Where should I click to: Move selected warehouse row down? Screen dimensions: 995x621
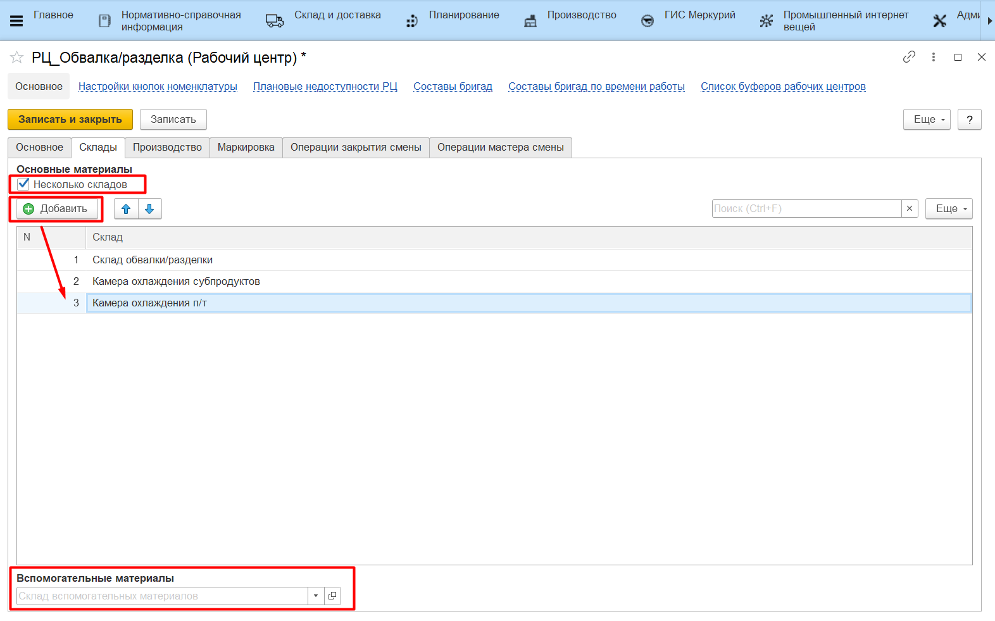pyautogui.click(x=149, y=209)
